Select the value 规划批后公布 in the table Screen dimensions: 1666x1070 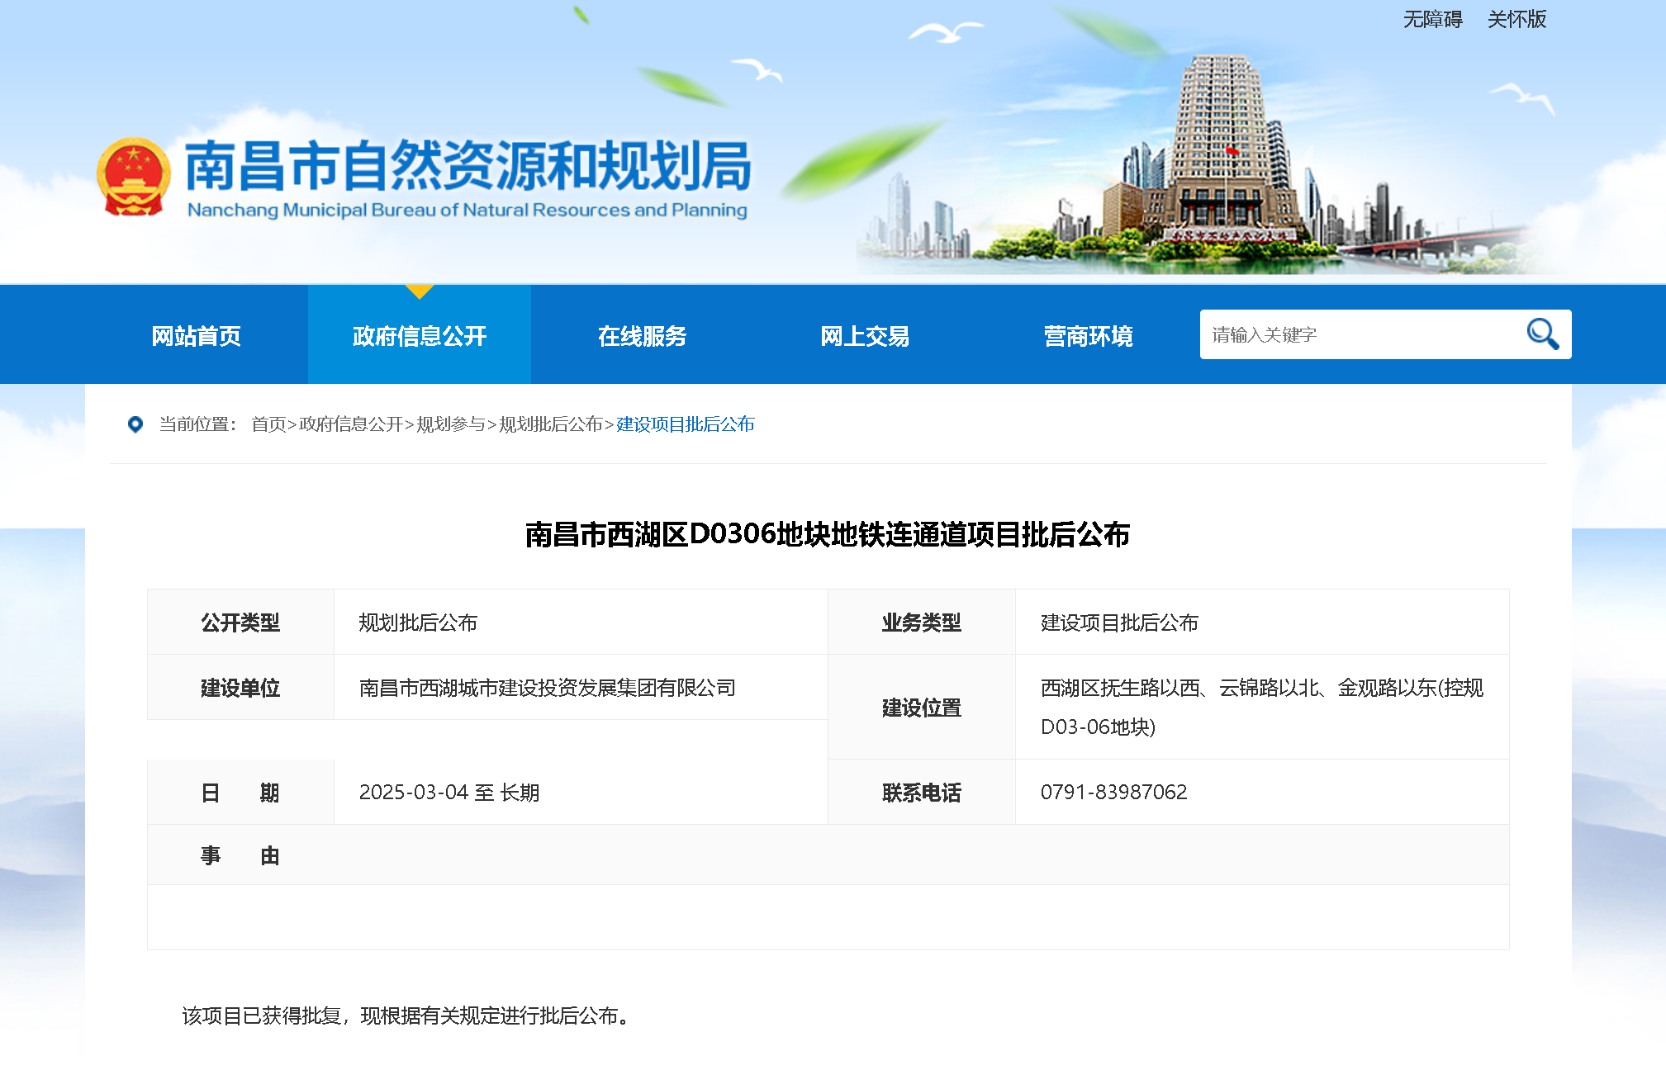(418, 623)
